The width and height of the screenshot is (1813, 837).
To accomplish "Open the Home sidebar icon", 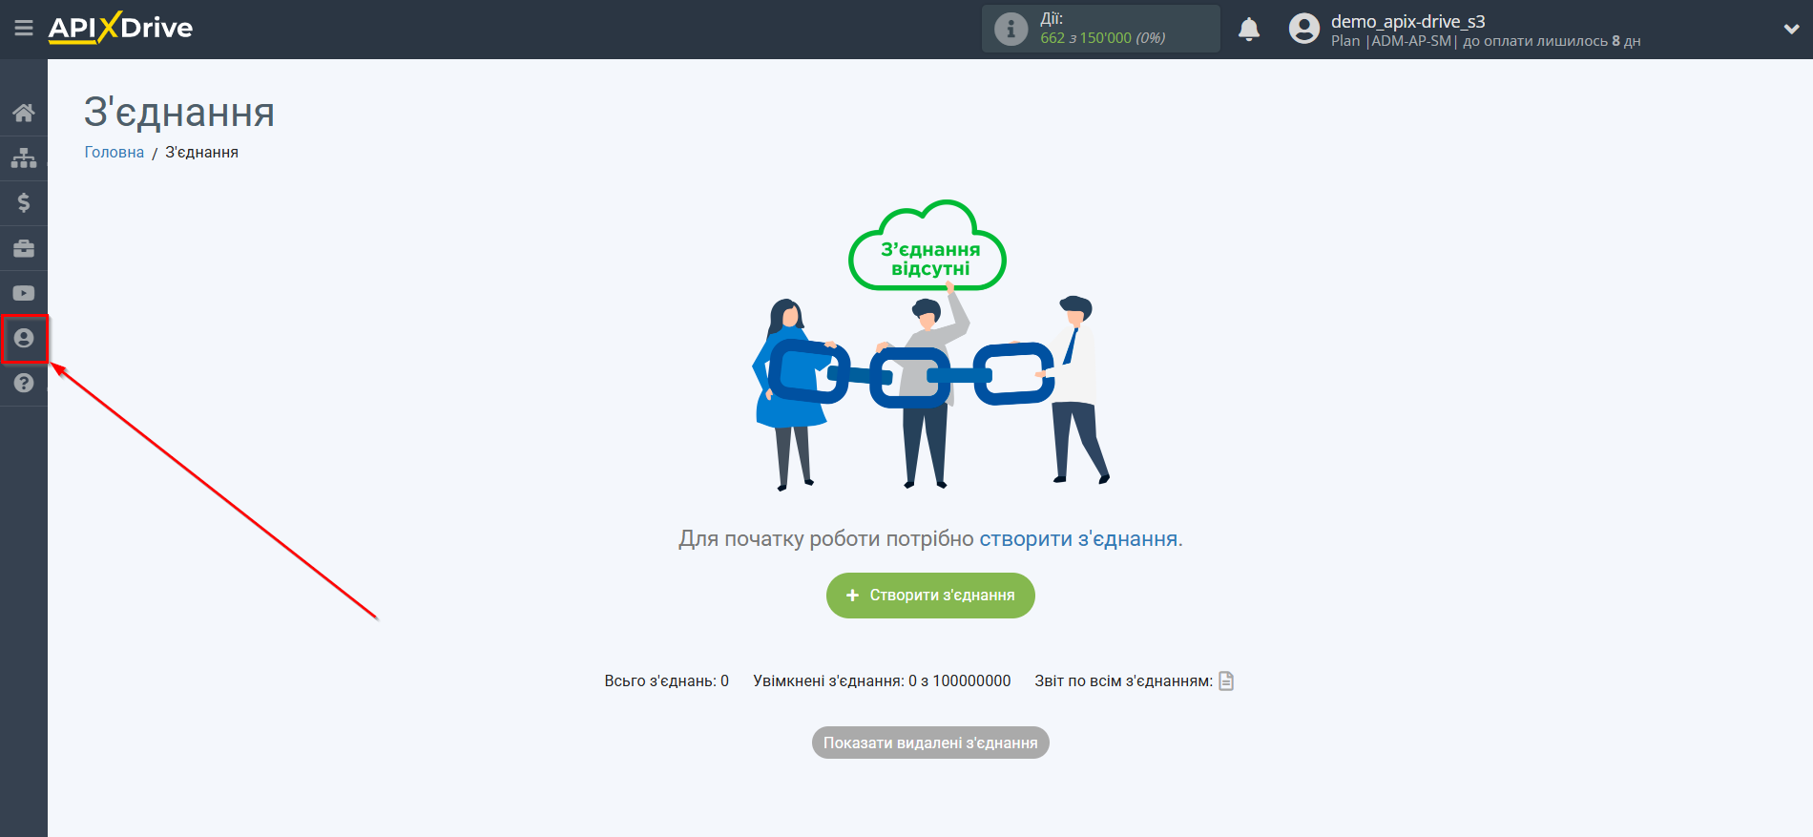I will (x=24, y=113).
